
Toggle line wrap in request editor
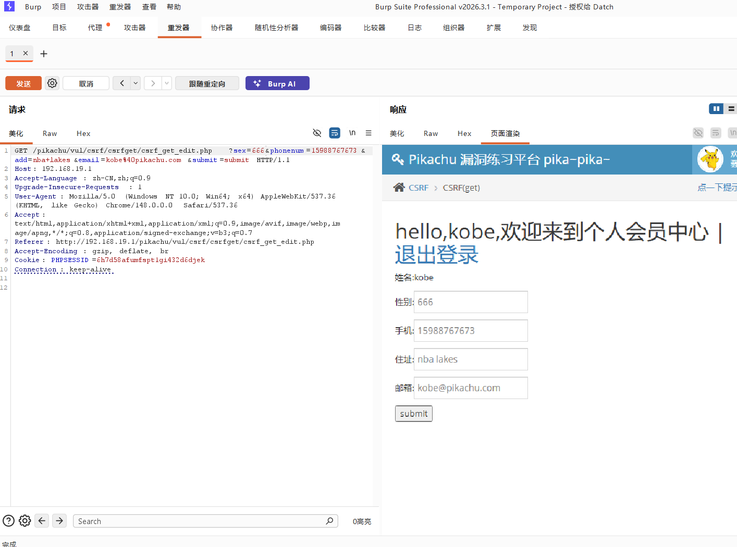335,133
